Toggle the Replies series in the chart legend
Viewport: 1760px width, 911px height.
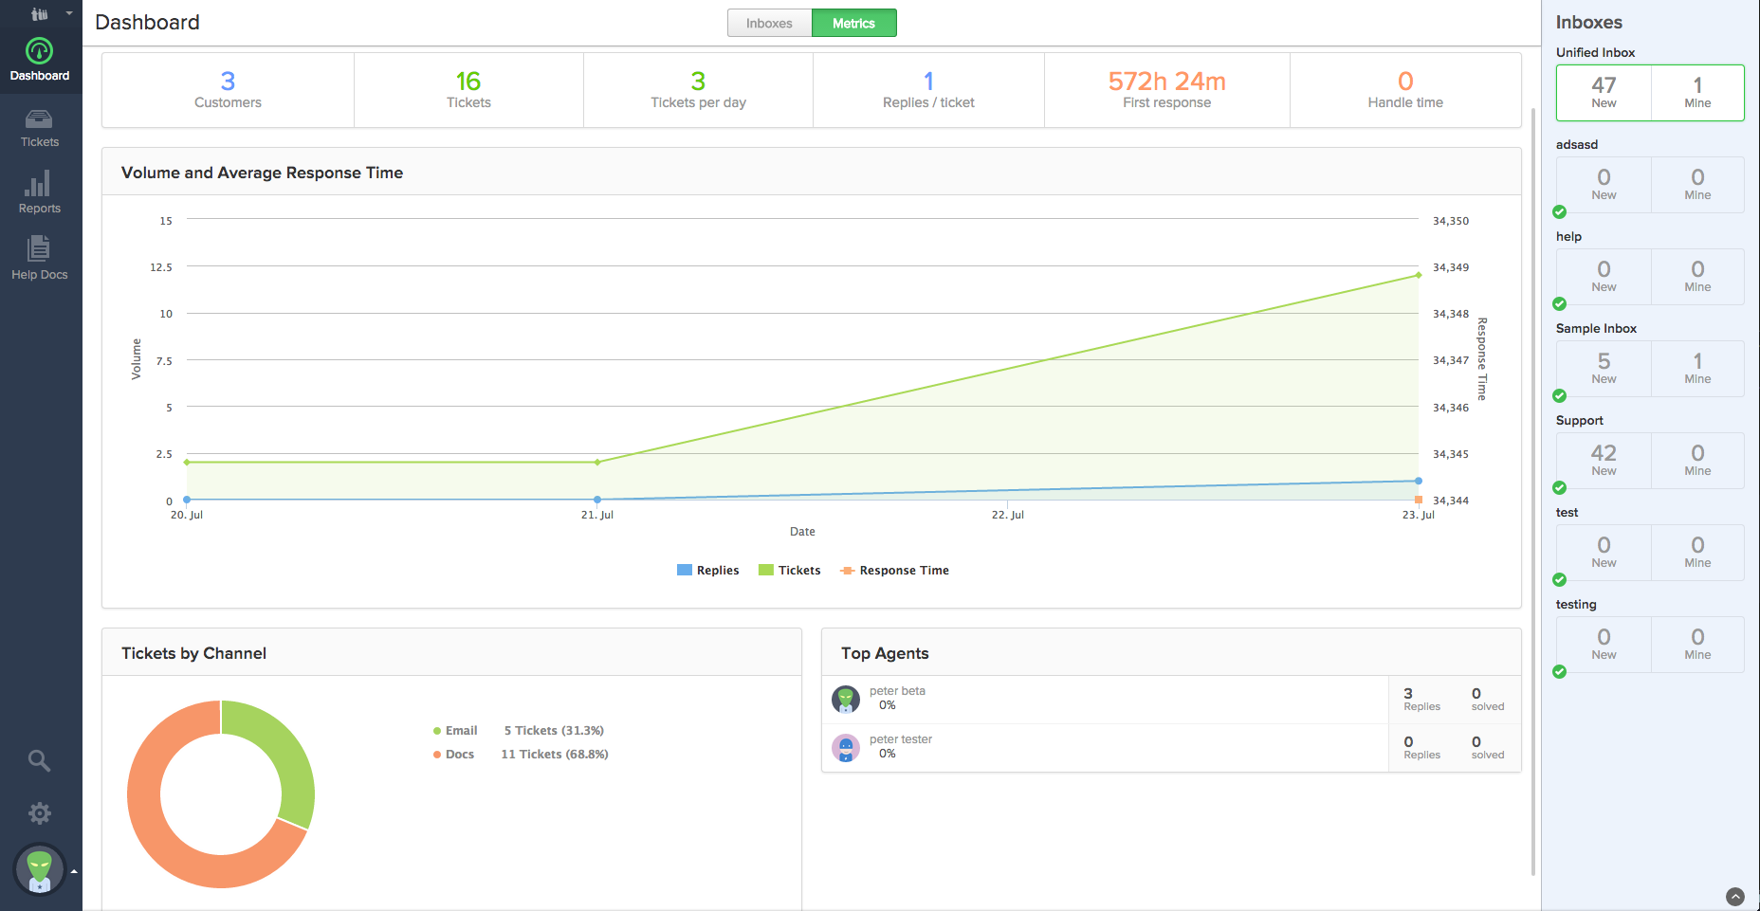pos(707,570)
